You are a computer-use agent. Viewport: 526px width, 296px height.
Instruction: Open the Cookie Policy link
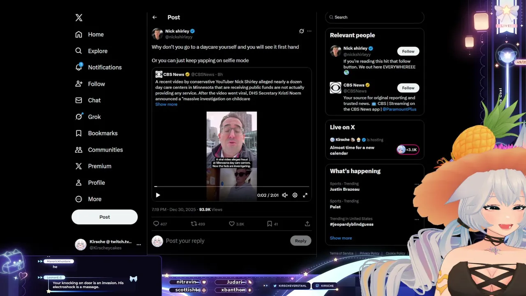tap(395, 253)
